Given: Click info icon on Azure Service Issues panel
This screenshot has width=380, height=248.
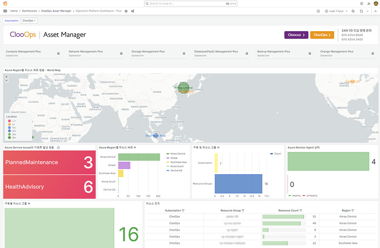Looking at the screenshot, I should [x=58, y=148].
